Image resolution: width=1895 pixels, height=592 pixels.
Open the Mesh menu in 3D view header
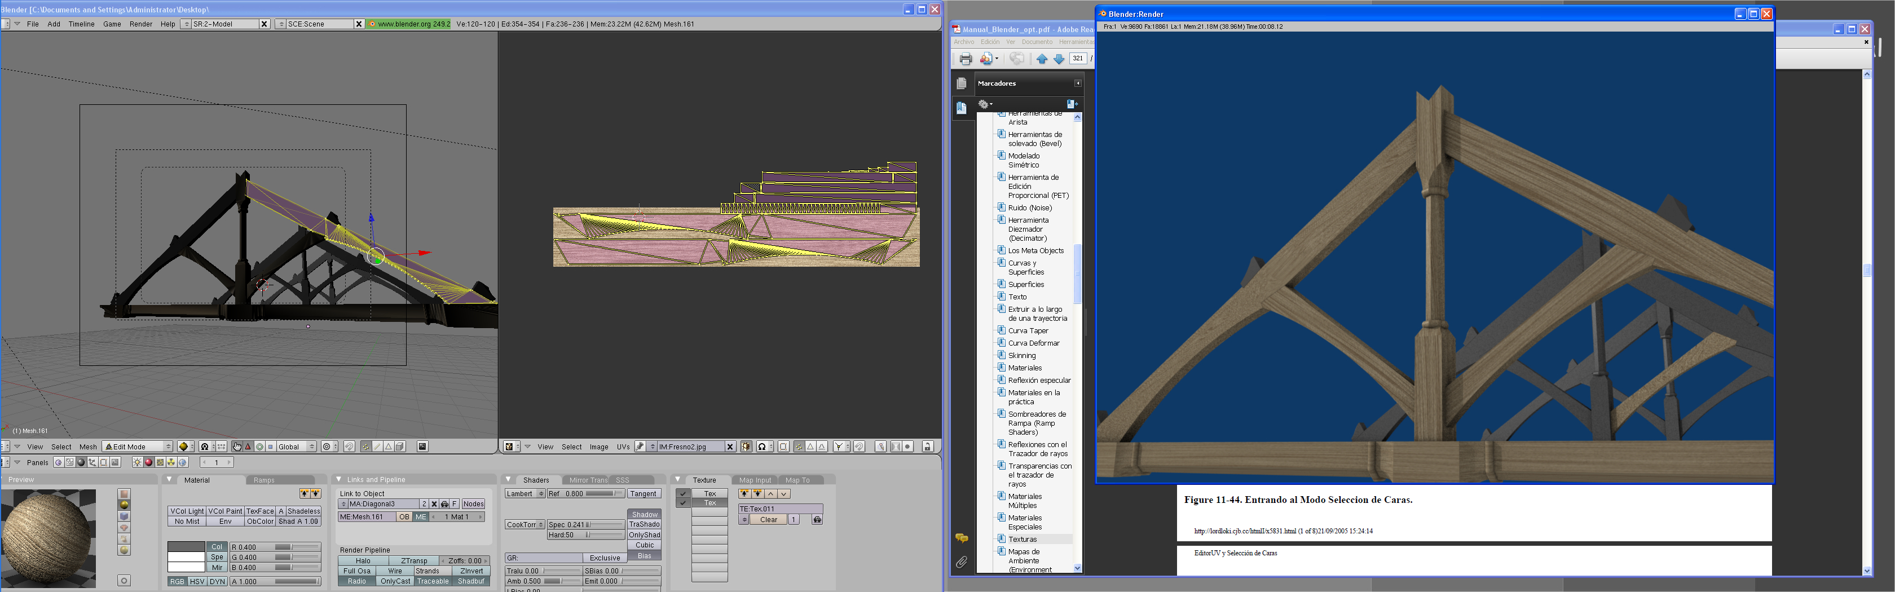pyautogui.click(x=89, y=447)
